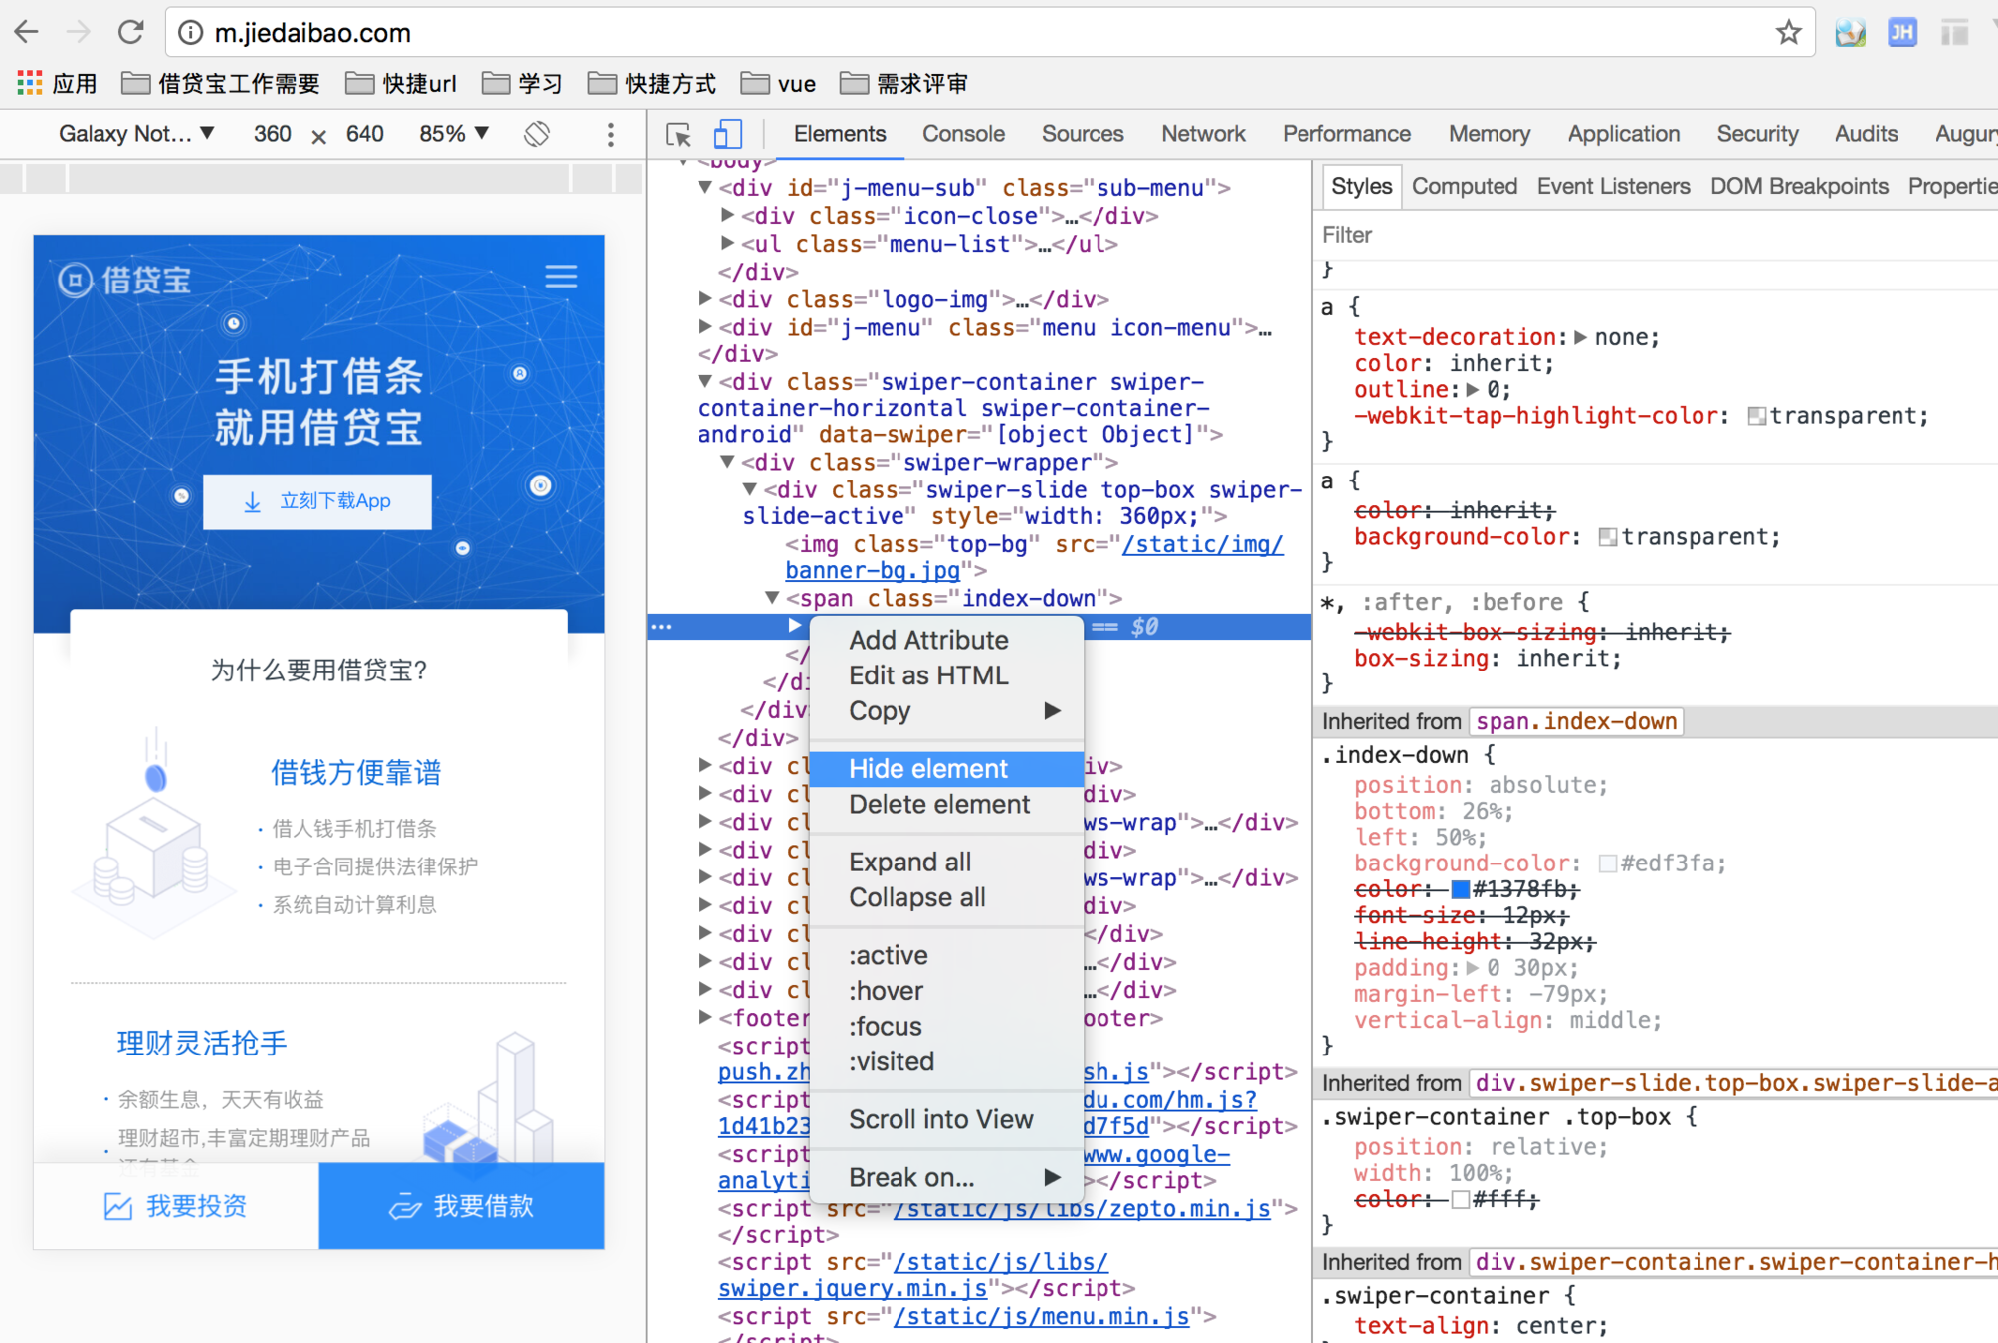Viewport: 1998px width, 1343px height.
Task: Reload the page with refresh icon
Action: tap(130, 33)
